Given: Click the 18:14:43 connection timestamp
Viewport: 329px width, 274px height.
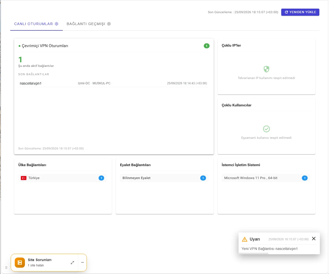Looking at the screenshot, I should [187, 83].
